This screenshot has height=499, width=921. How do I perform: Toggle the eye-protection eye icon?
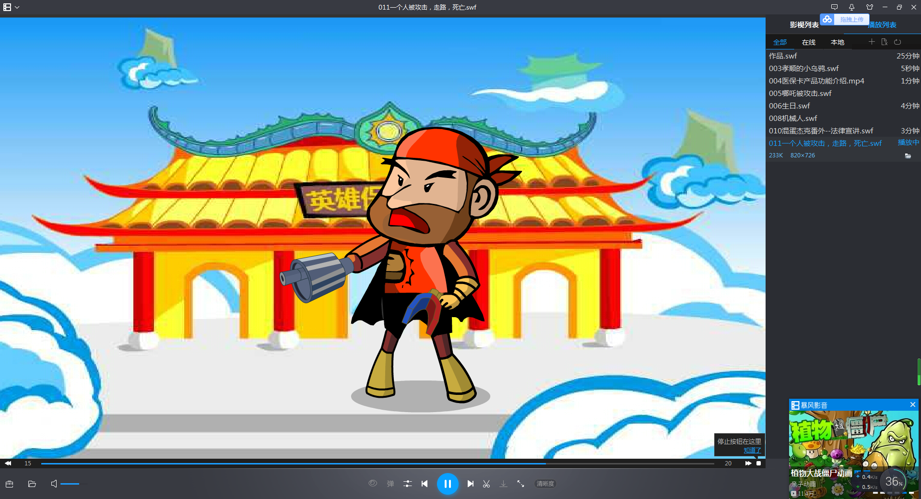click(373, 484)
